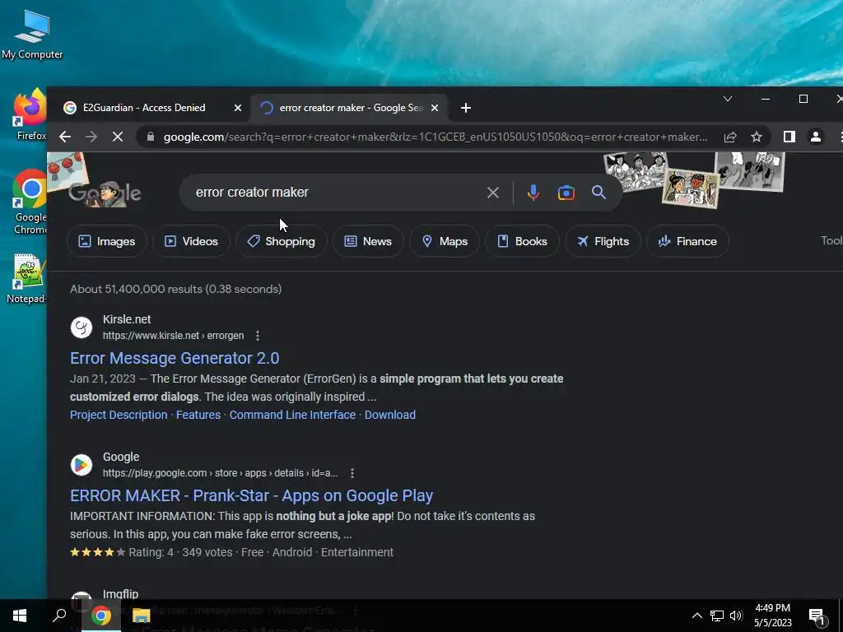Bookmark this page with the star icon
843x632 pixels.
coord(757,137)
